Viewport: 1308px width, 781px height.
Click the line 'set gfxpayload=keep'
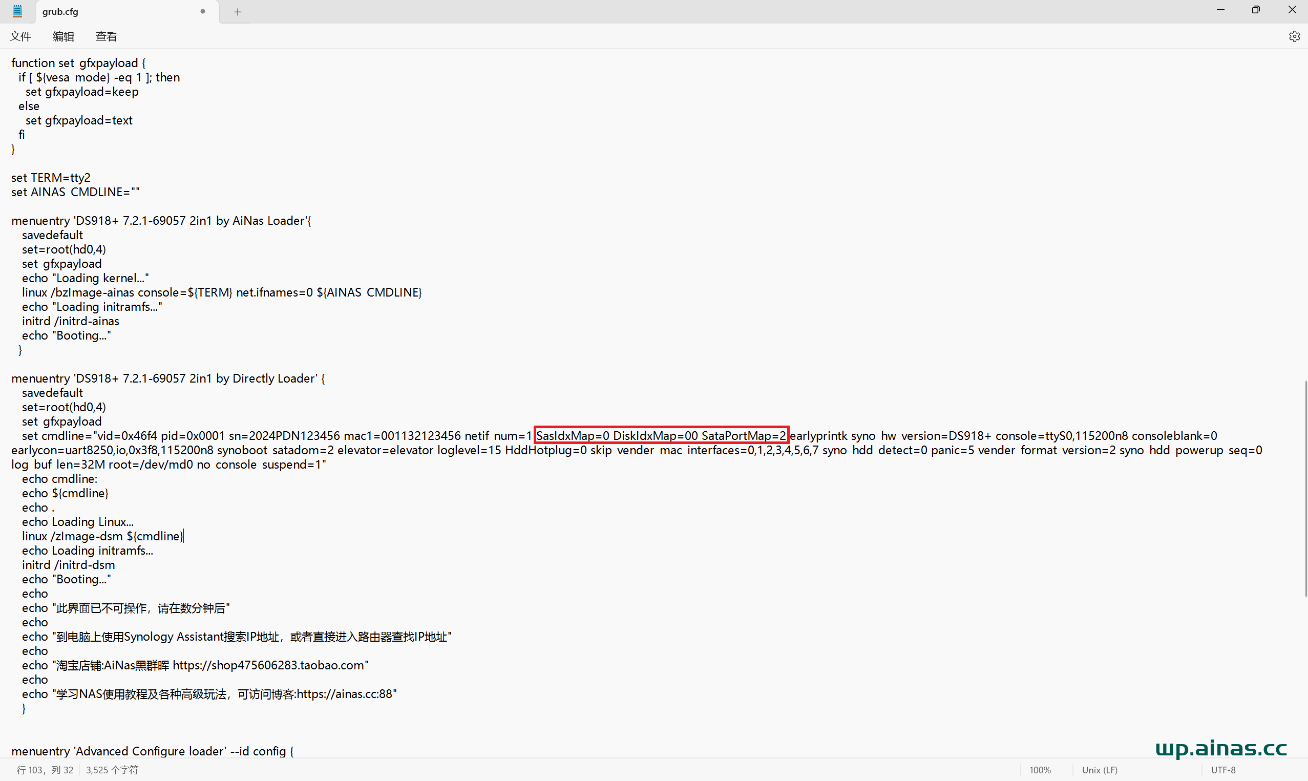pyautogui.click(x=82, y=92)
